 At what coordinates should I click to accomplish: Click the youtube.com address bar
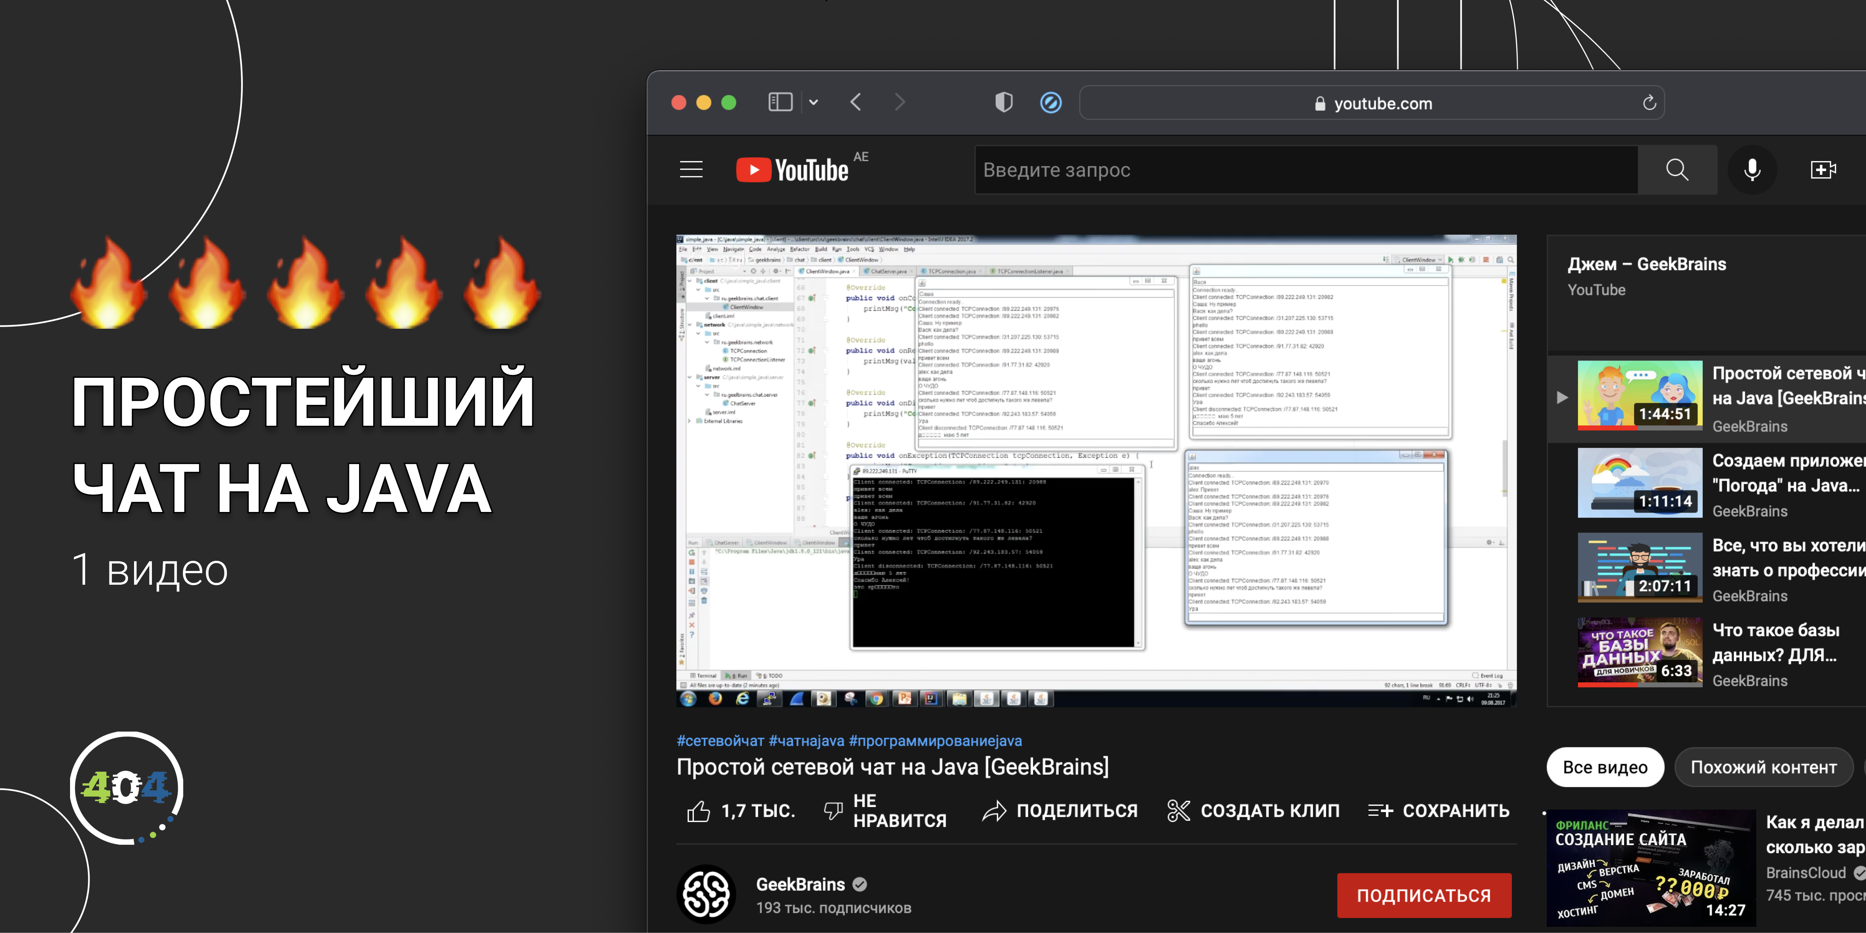1371,103
